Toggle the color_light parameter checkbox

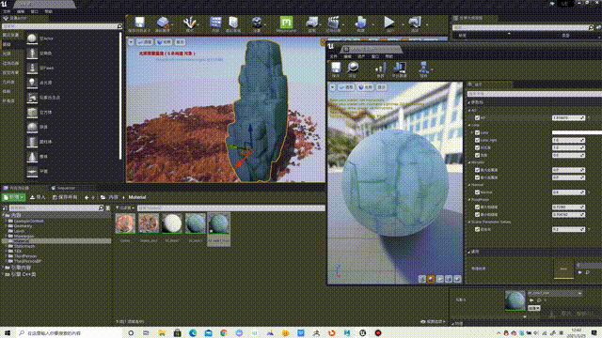pyautogui.click(x=477, y=140)
